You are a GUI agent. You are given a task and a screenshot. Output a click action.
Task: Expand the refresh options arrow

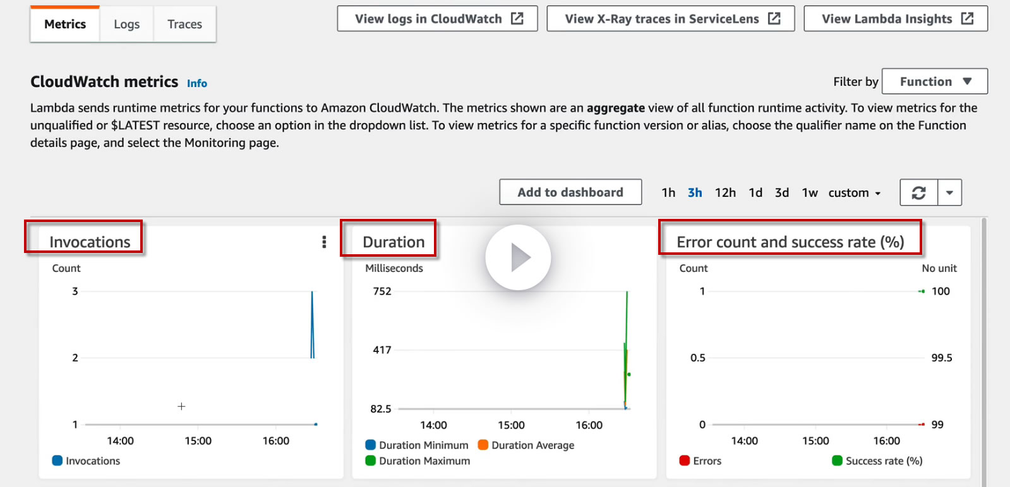[x=950, y=193]
